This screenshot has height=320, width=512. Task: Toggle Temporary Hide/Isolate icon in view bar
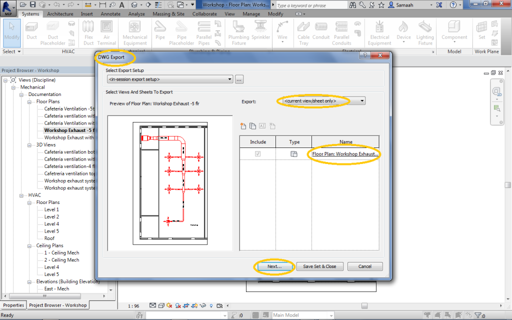(x=203, y=306)
